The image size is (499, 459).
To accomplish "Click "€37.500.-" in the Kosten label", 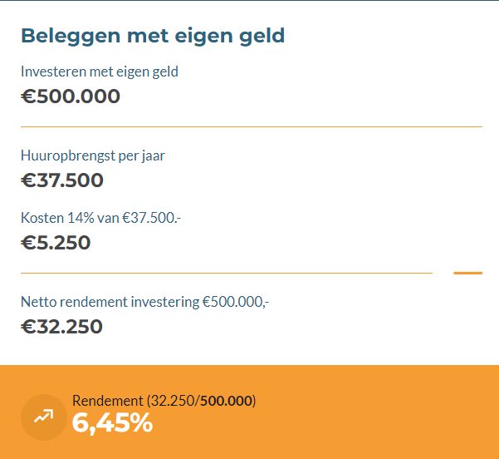I will [151, 218].
